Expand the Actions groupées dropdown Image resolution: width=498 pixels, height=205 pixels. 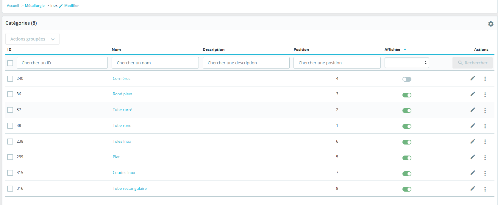pos(32,39)
